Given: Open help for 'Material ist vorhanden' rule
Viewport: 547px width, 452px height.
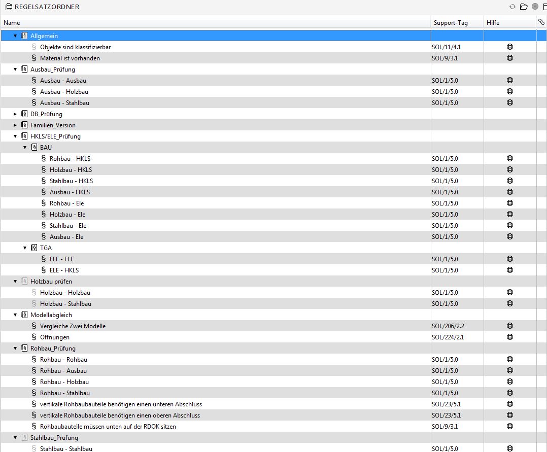Looking at the screenshot, I should 510,58.
